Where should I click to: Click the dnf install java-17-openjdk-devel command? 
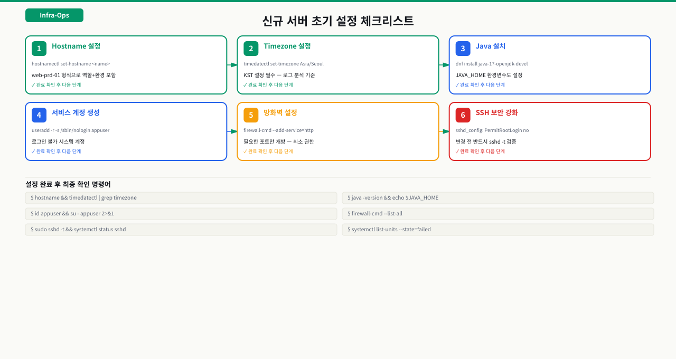492,64
